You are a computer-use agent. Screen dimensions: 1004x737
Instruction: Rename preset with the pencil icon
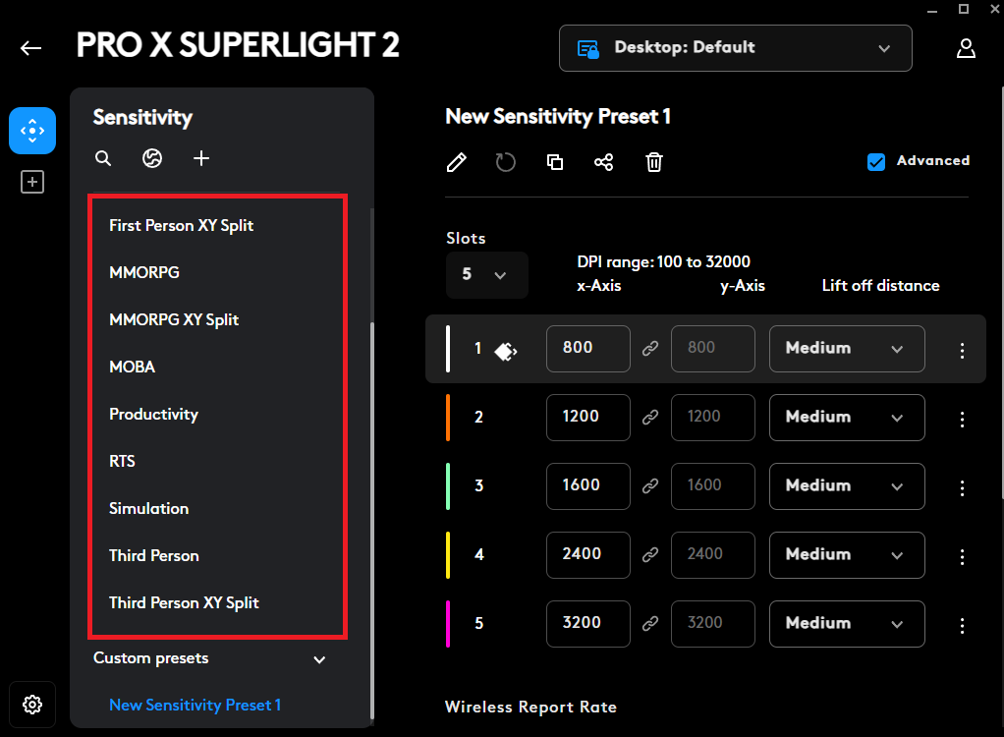coord(457,162)
